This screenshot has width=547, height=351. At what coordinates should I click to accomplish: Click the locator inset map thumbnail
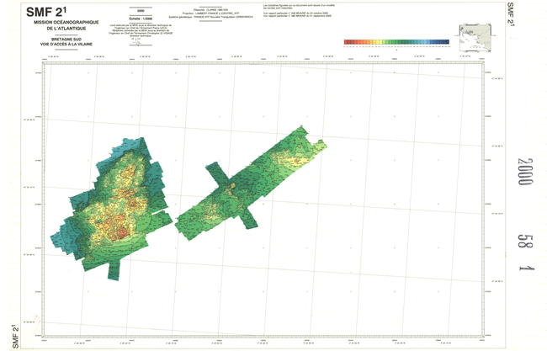459,35
